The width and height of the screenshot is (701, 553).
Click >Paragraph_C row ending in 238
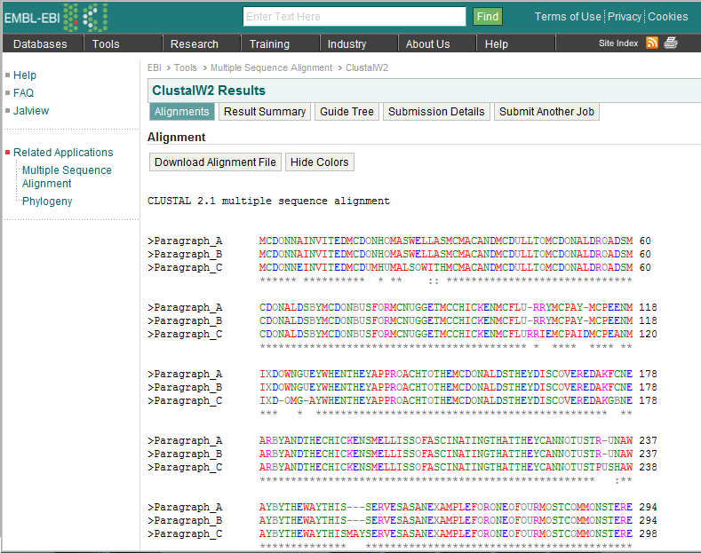402,467
